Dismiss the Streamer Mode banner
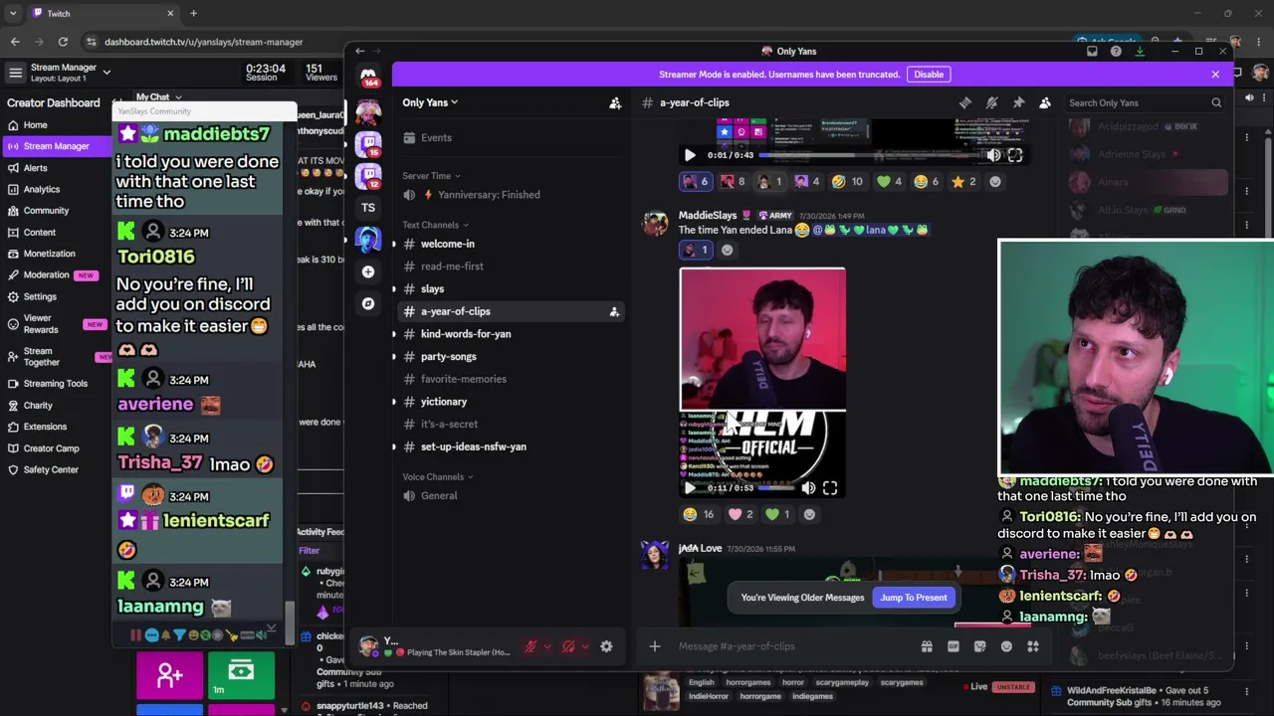 (x=1215, y=75)
